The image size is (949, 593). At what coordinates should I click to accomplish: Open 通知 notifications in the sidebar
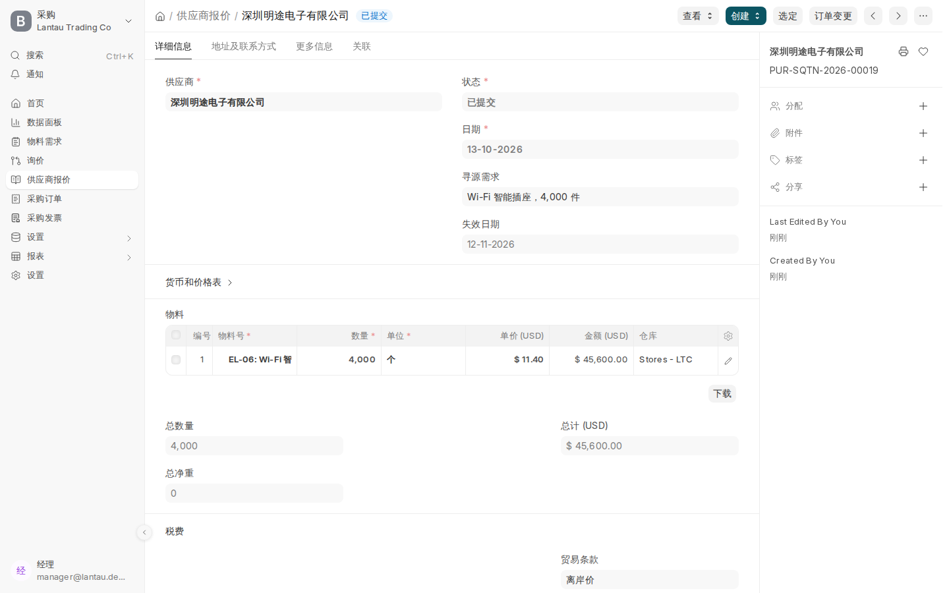pos(72,74)
